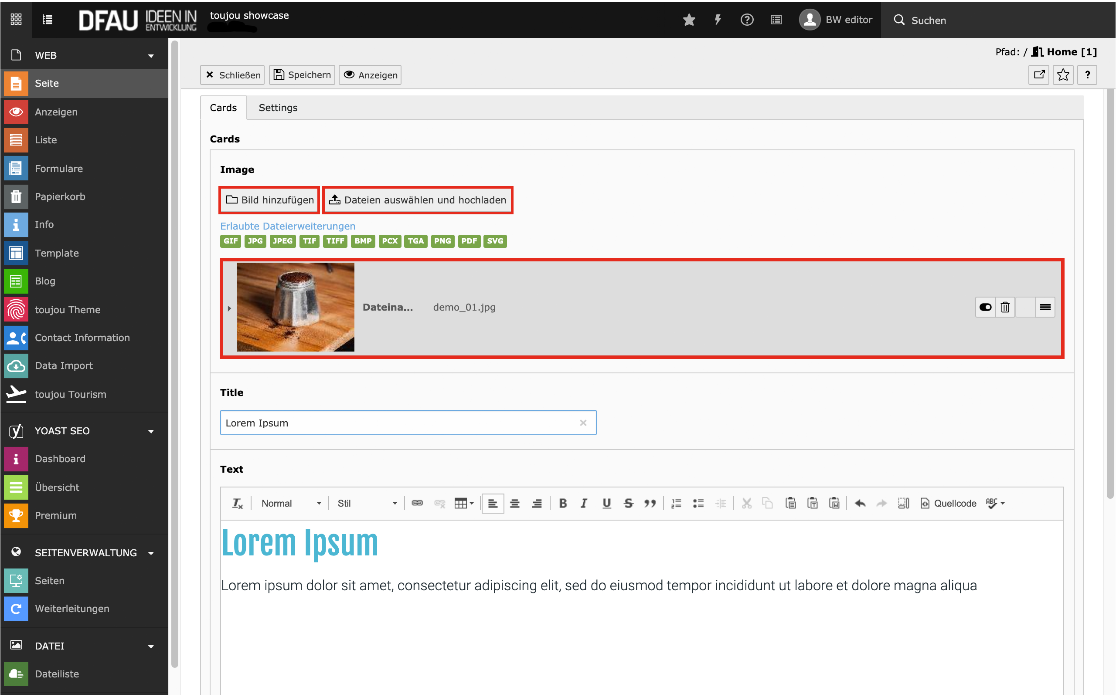The width and height of the screenshot is (1116, 697).
Task: Toggle visibility of demo_01.jpg image
Action: pos(986,307)
